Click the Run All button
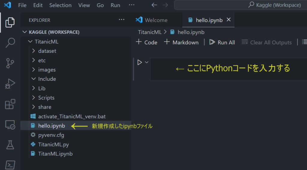 pos(222,42)
